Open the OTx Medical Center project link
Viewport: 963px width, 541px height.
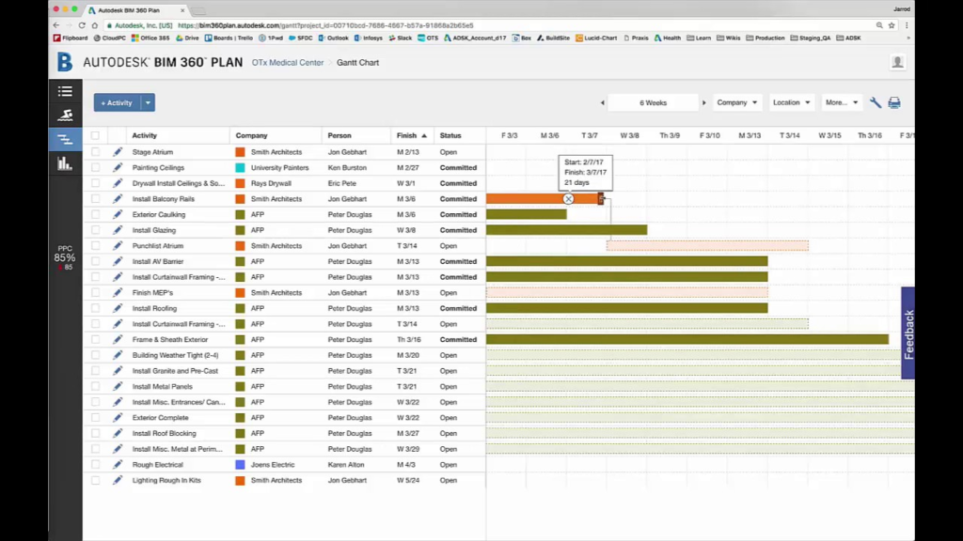click(288, 63)
